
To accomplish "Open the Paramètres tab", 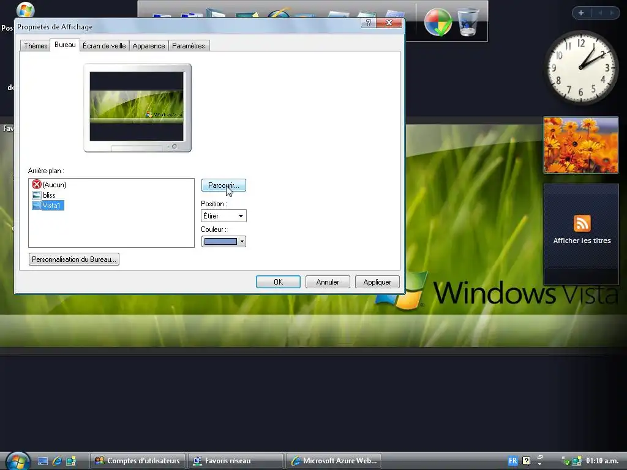I will pyautogui.click(x=189, y=45).
